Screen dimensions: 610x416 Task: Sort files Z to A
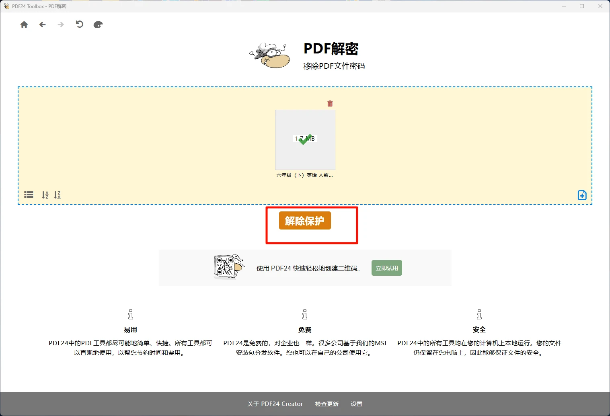pyautogui.click(x=58, y=195)
